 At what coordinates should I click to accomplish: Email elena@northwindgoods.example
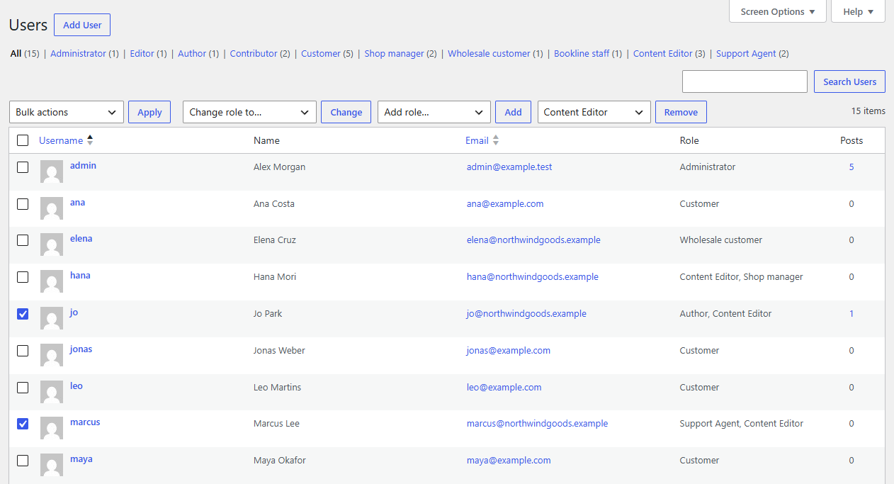click(533, 240)
